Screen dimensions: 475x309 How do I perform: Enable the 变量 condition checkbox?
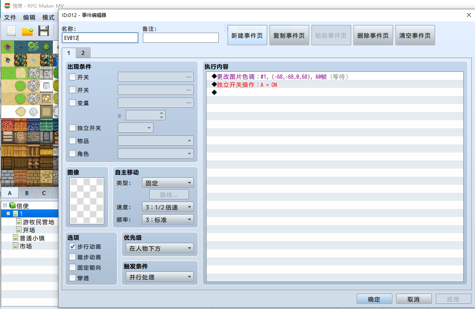pos(72,103)
